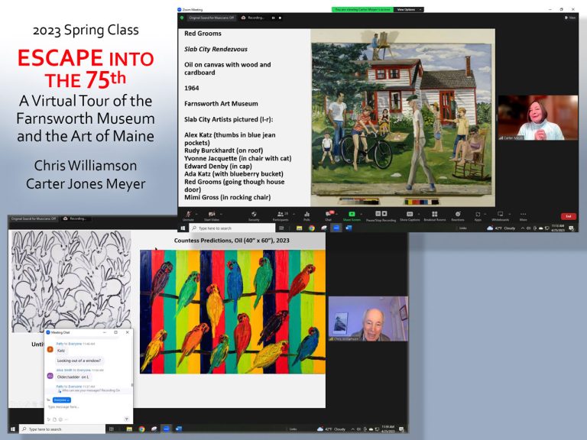Screen dimensions: 587x440
Task: Expand the arrow beside Show Captions
Action: [x=419, y=214]
